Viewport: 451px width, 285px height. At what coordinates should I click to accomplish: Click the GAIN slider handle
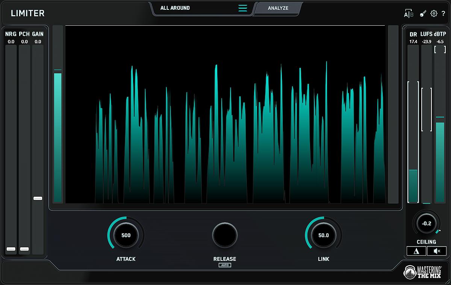[x=38, y=198]
